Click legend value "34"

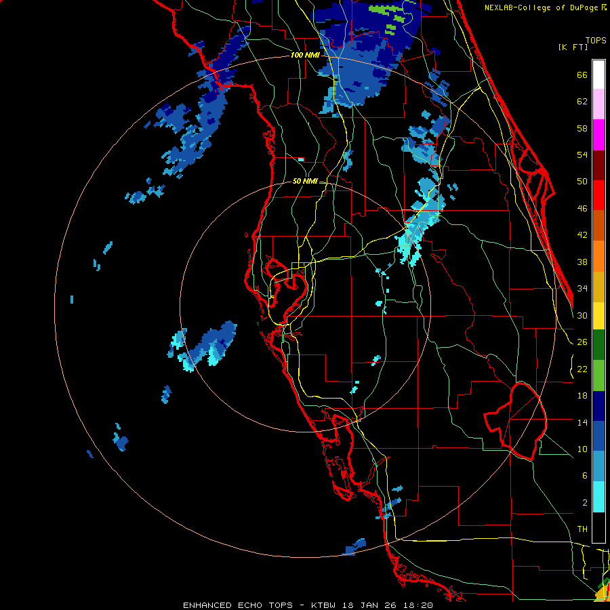tap(582, 289)
